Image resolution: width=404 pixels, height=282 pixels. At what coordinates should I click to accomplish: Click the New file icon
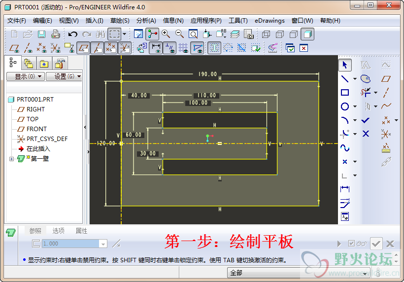14,34
